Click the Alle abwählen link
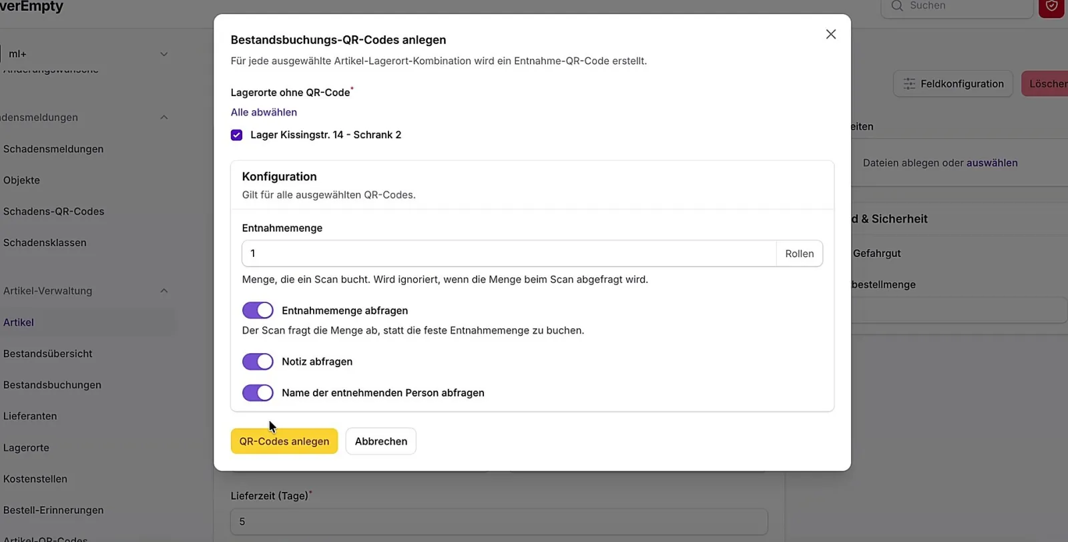Screen dimensions: 1068x542 pos(264,112)
